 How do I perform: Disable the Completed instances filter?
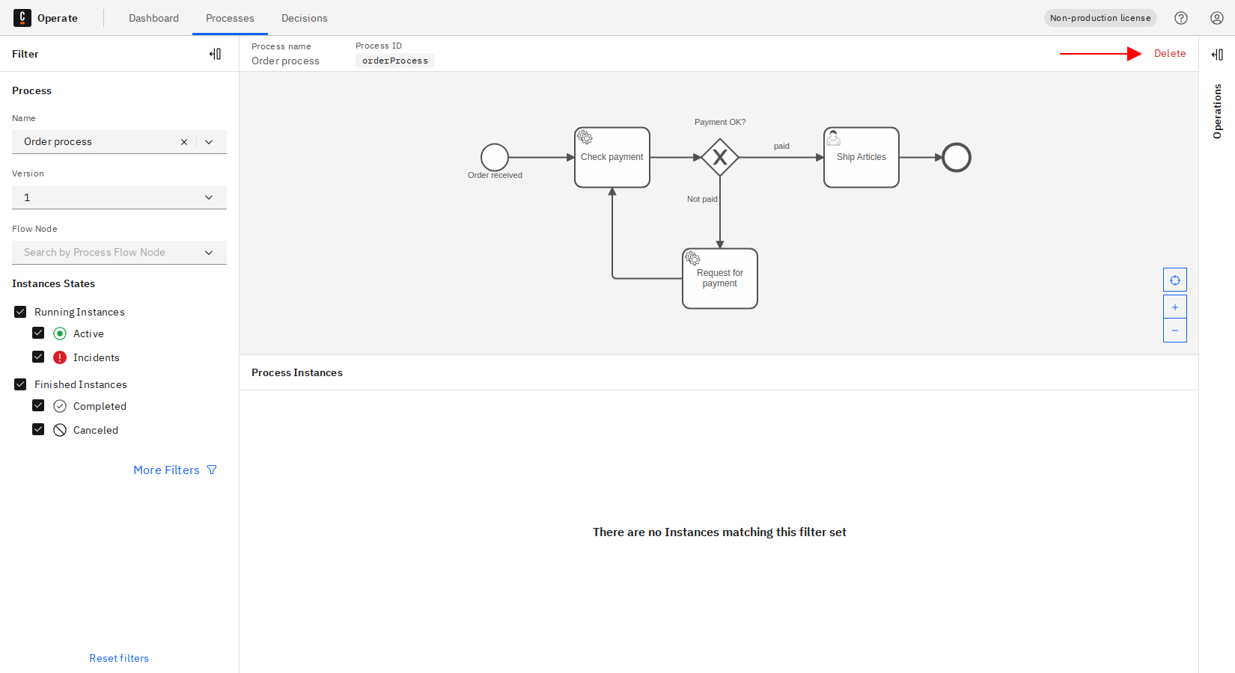(38, 406)
